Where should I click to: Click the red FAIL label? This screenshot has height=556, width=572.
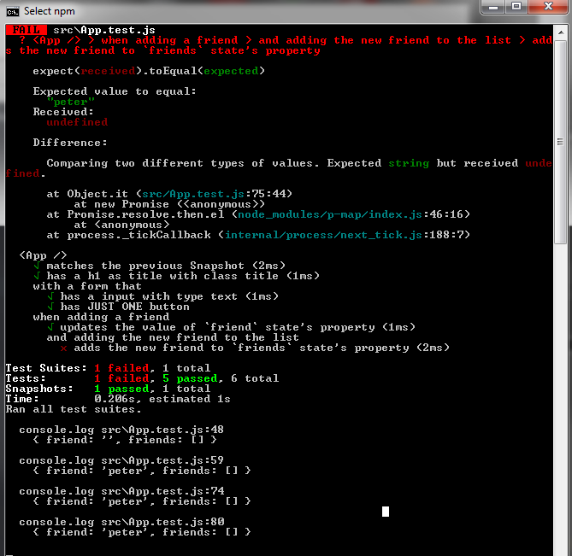tap(27, 30)
